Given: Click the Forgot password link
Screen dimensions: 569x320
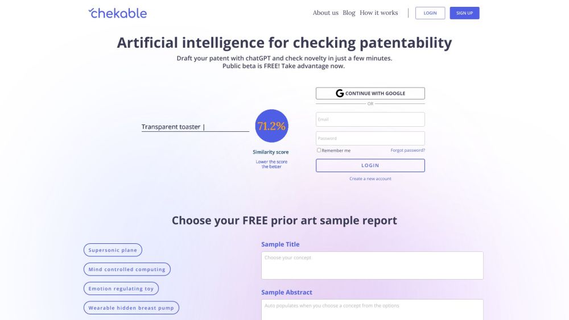Looking at the screenshot, I should 407,150.
